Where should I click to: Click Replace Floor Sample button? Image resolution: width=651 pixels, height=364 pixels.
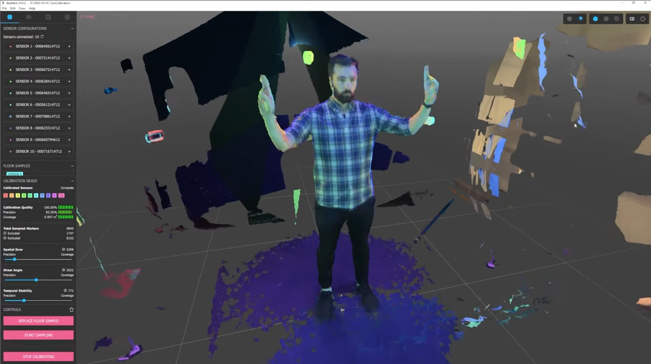coord(39,321)
